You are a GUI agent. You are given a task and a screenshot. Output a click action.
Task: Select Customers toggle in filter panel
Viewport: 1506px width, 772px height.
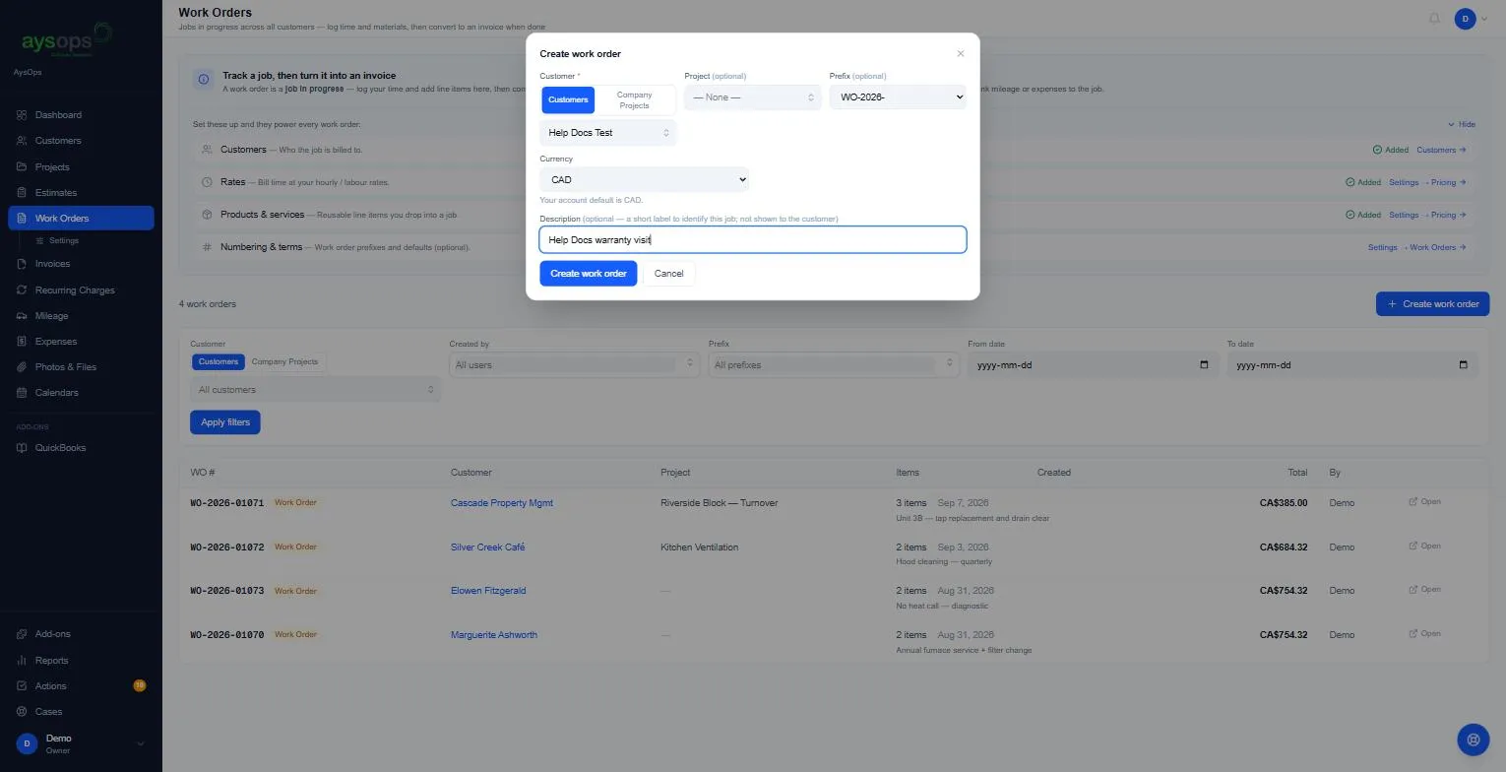click(219, 362)
